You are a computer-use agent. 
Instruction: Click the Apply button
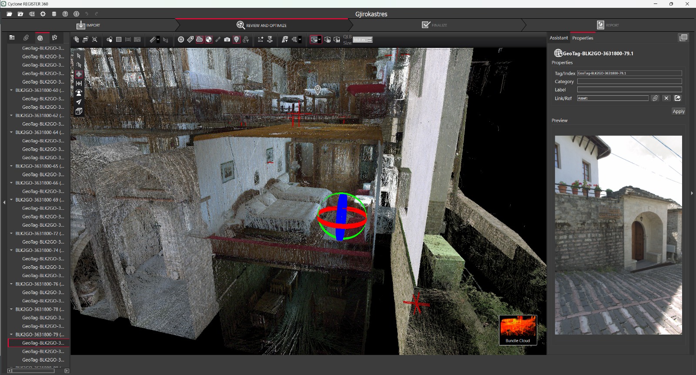(x=678, y=111)
